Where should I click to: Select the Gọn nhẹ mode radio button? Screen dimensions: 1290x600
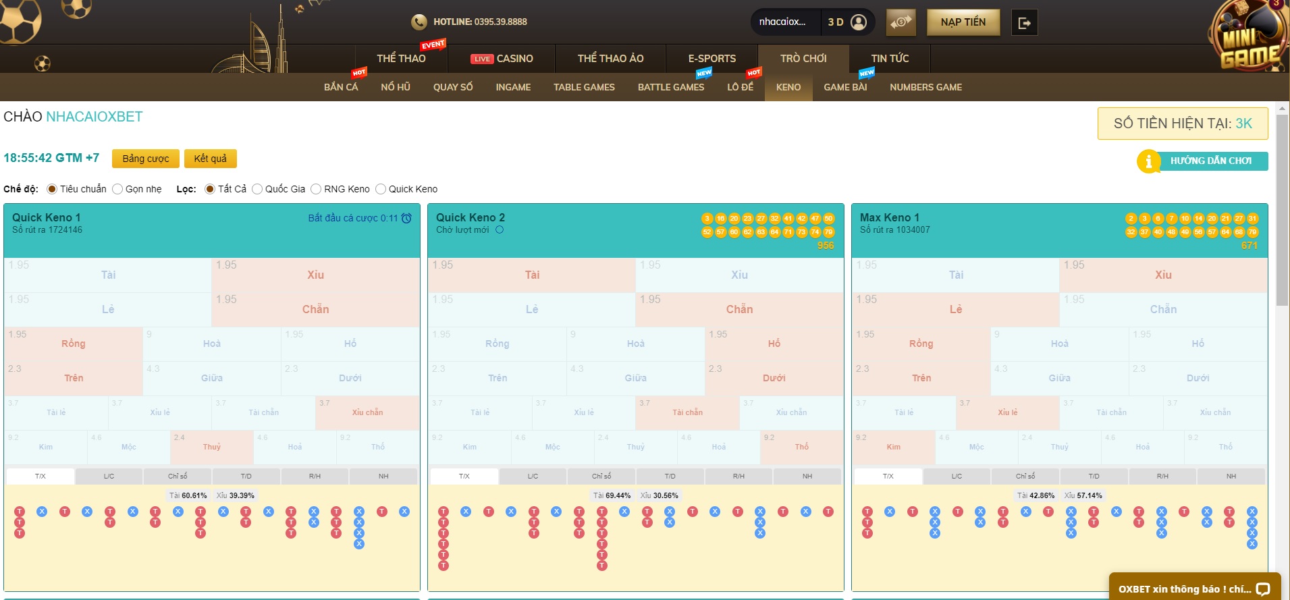pos(117,189)
